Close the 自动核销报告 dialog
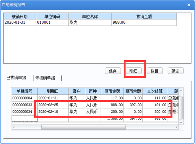 pyautogui.click(x=189, y=5)
